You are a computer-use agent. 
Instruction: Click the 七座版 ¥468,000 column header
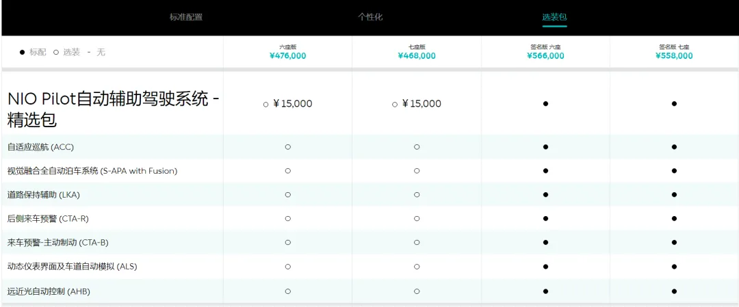click(x=417, y=52)
